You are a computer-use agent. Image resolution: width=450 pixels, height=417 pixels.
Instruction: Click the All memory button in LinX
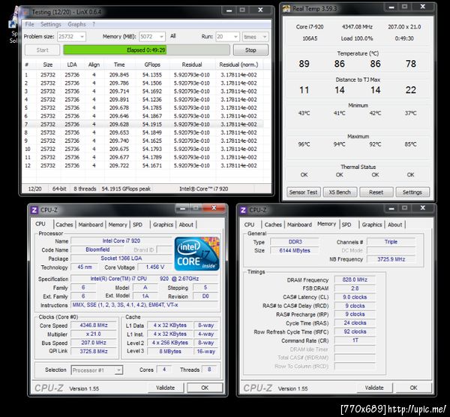point(173,36)
